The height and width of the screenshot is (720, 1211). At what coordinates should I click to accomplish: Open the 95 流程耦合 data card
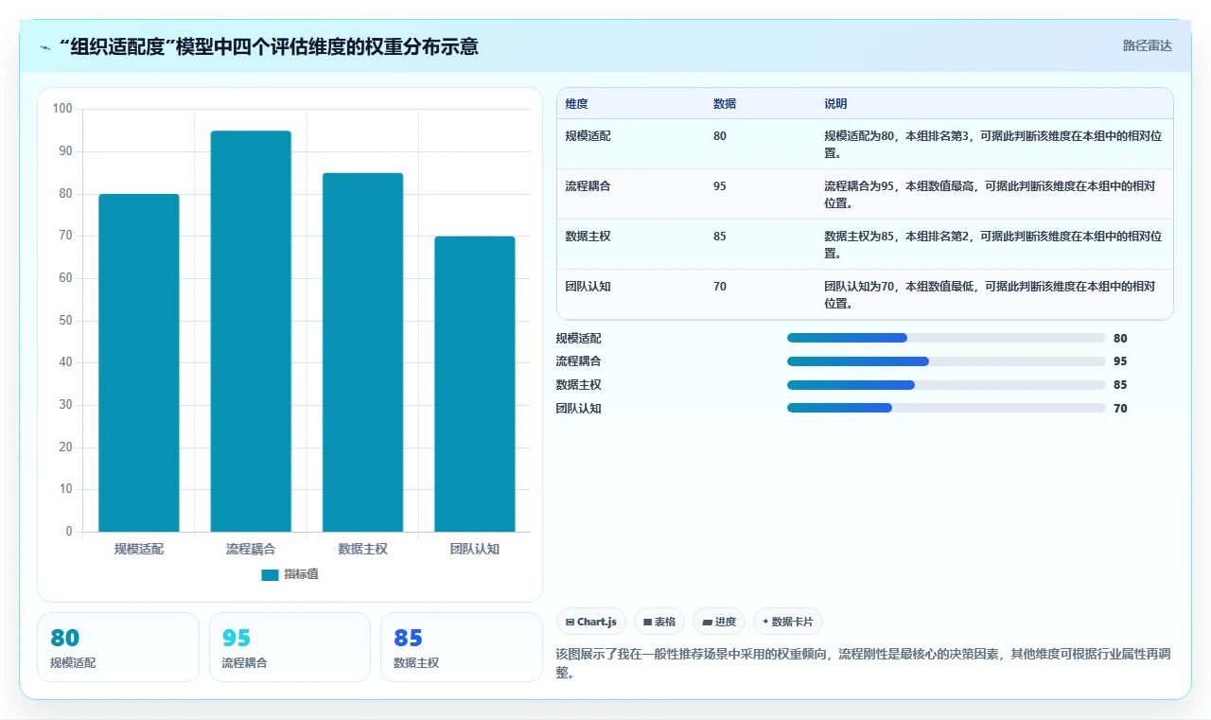coord(290,647)
